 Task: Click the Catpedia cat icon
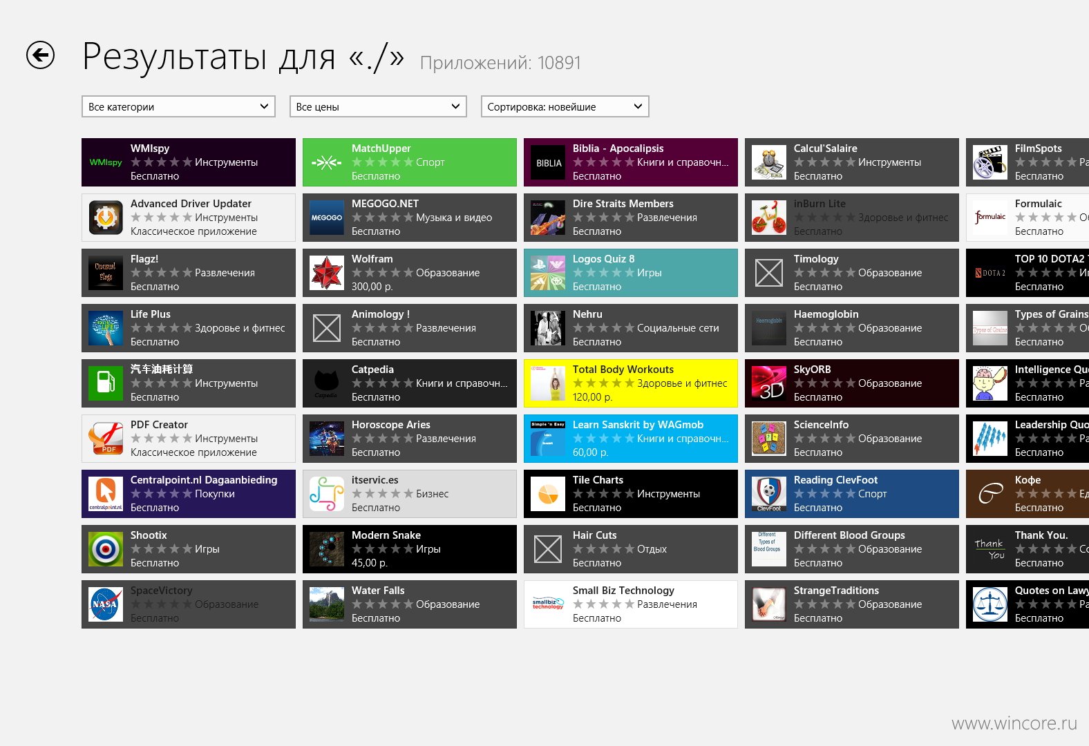coord(327,383)
